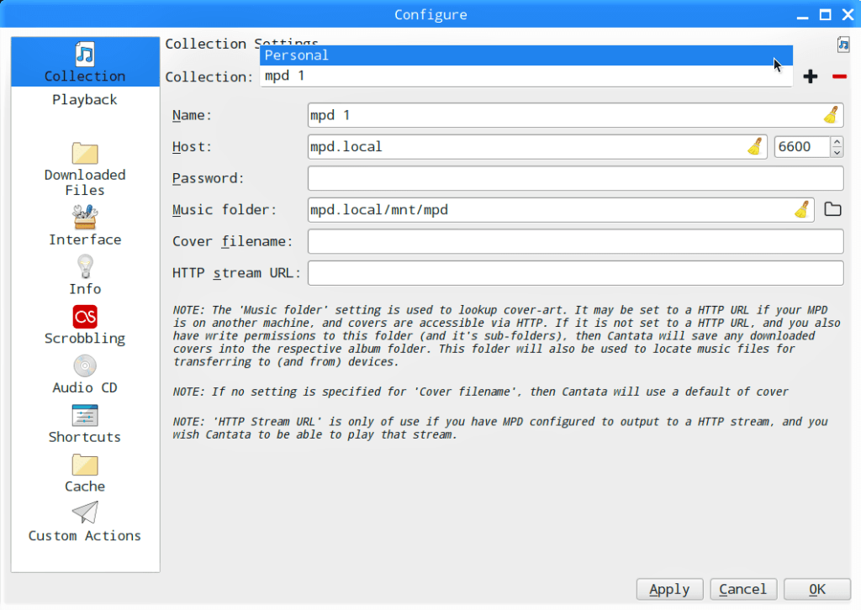This screenshot has height=610, width=861.
Task: Maximize the Configure window
Action: point(825,15)
